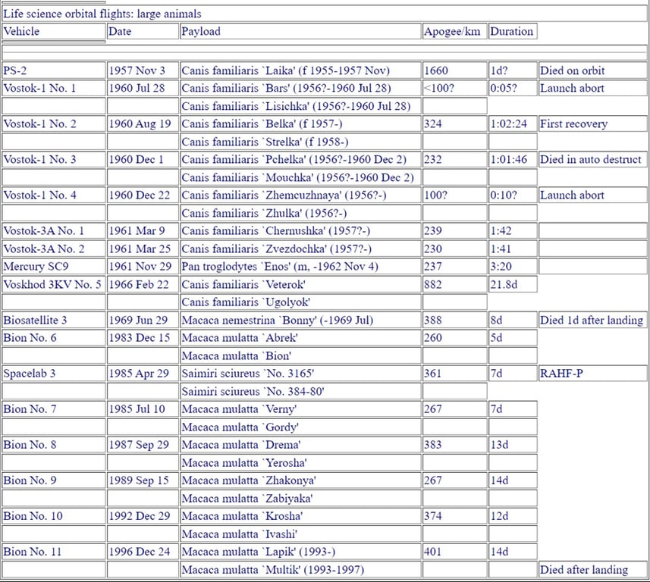Screen dimensions: 650x582
Task: Click the Canis familiaris 'Veterok' entry
Action: [x=300, y=284]
